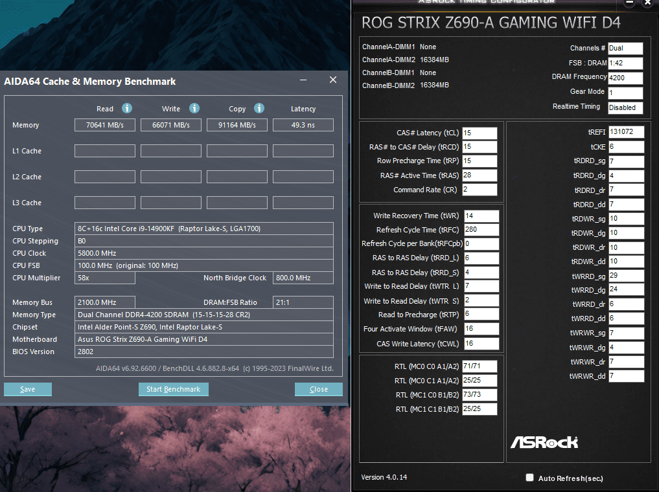Click the RAS# to CAS# Delay (tRCD) field
This screenshot has width=659, height=492.
[x=480, y=147]
